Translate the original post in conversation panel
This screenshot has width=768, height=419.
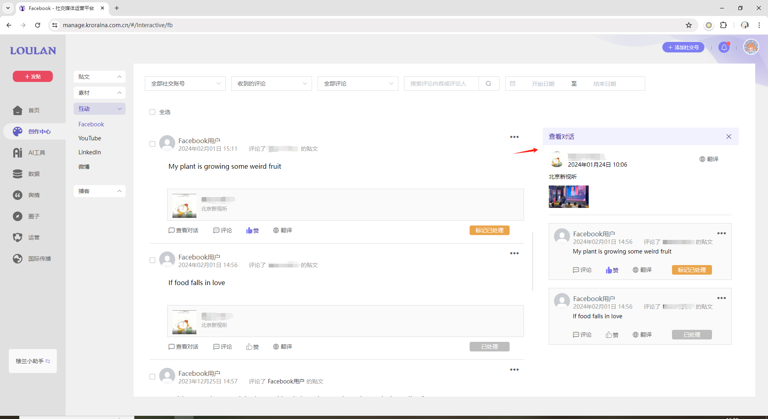point(709,159)
